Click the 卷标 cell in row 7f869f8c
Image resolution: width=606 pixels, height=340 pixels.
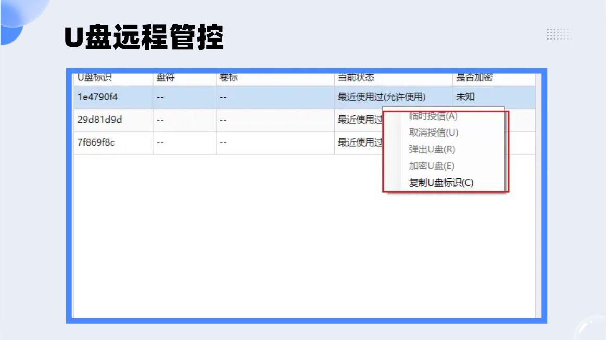[275, 142]
